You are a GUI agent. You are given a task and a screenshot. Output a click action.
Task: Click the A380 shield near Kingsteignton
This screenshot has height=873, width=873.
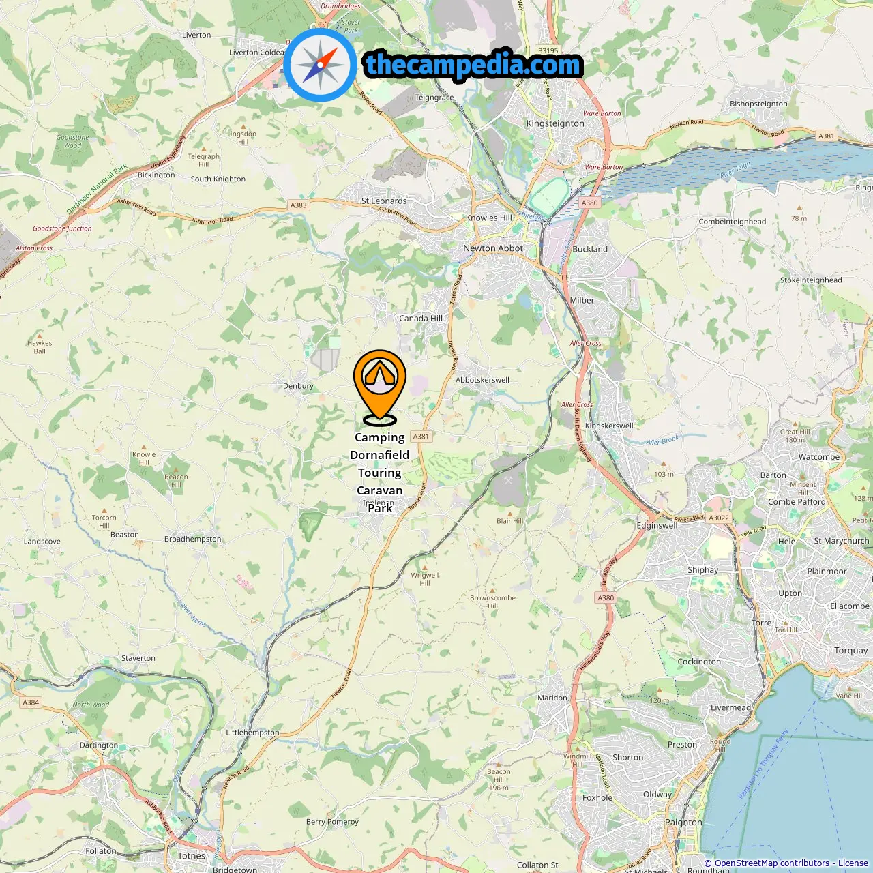point(590,203)
